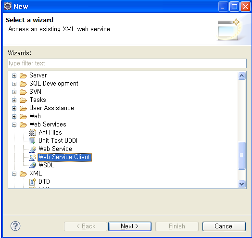Click the Ant Files spider icon
The image size is (252, 238).
point(32,133)
